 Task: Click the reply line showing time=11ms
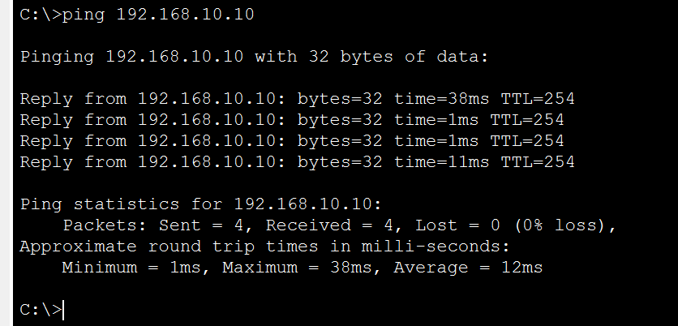297,162
